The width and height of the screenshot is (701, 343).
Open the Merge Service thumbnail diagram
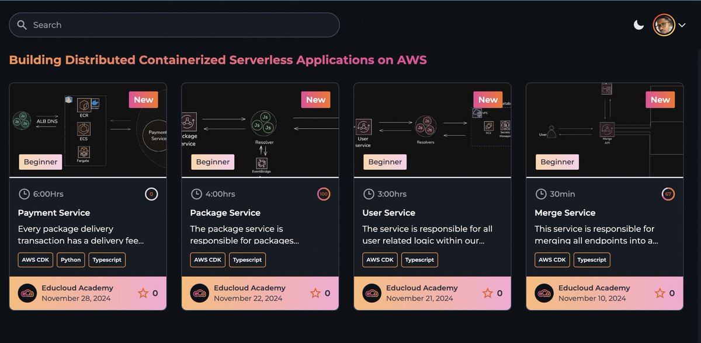tap(605, 129)
